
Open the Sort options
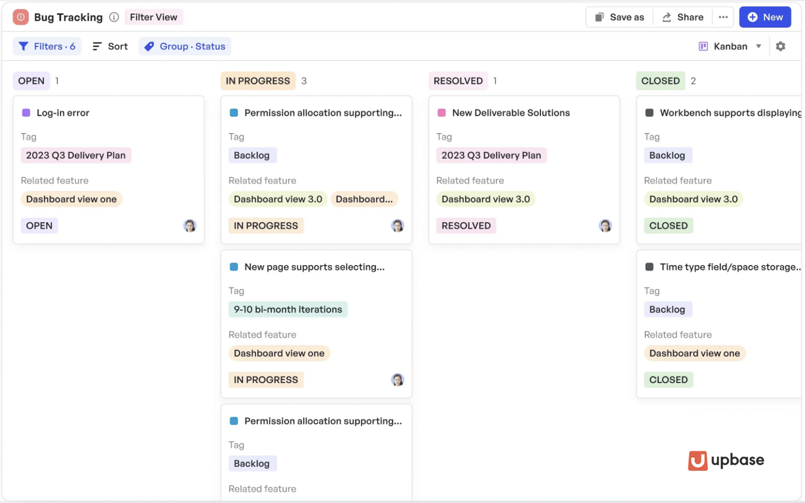click(110, 46)
